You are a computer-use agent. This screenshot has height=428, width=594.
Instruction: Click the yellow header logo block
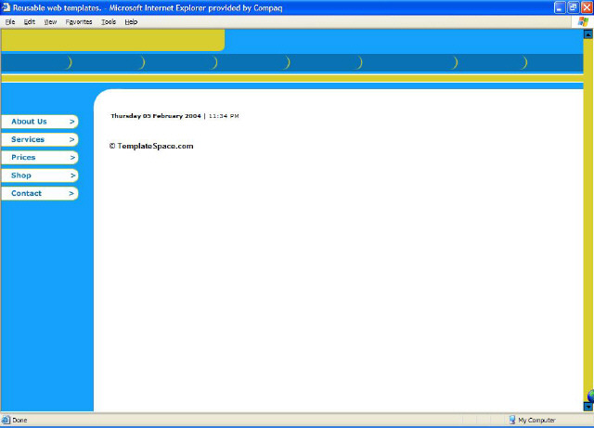pos(112,40)
